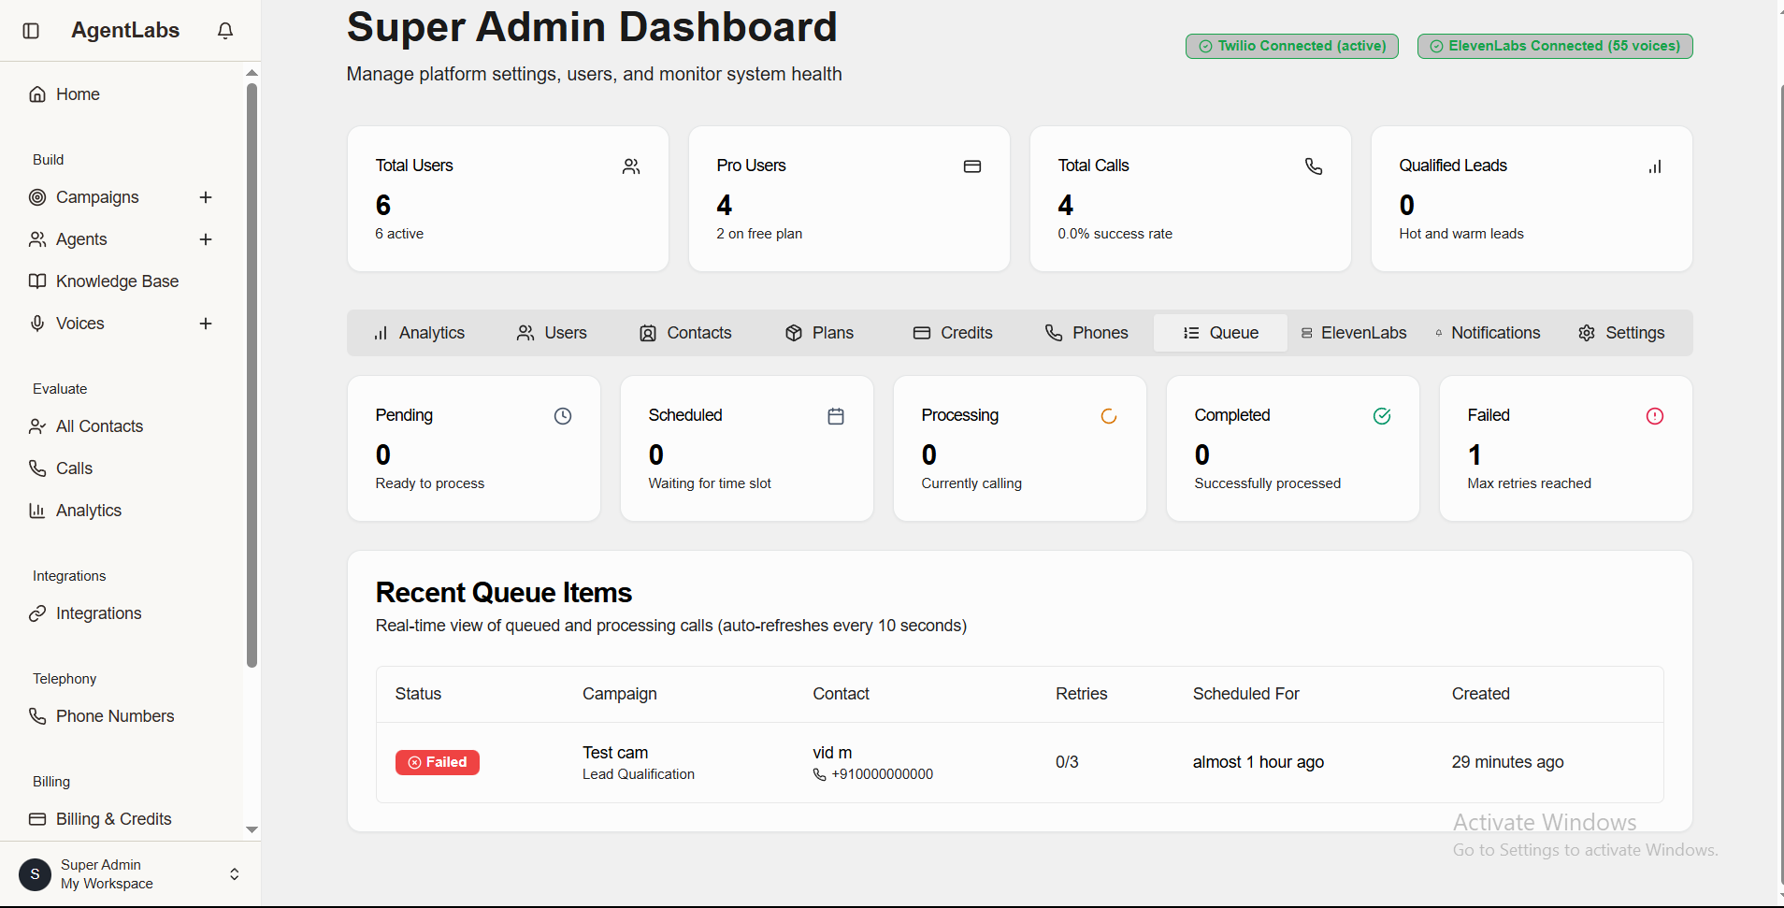1784x908 pixels.
Task: Expand the Super Admin workspace switcher
Action: [x=235, y=874]
